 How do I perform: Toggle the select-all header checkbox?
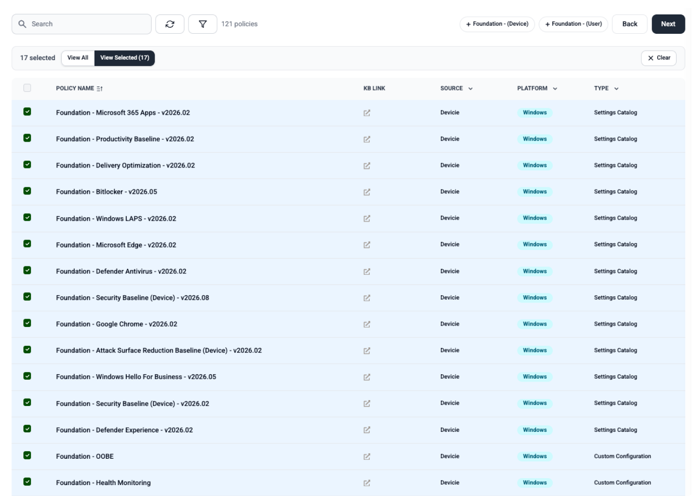point(27,88)
